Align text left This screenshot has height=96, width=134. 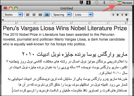point(28,15)
